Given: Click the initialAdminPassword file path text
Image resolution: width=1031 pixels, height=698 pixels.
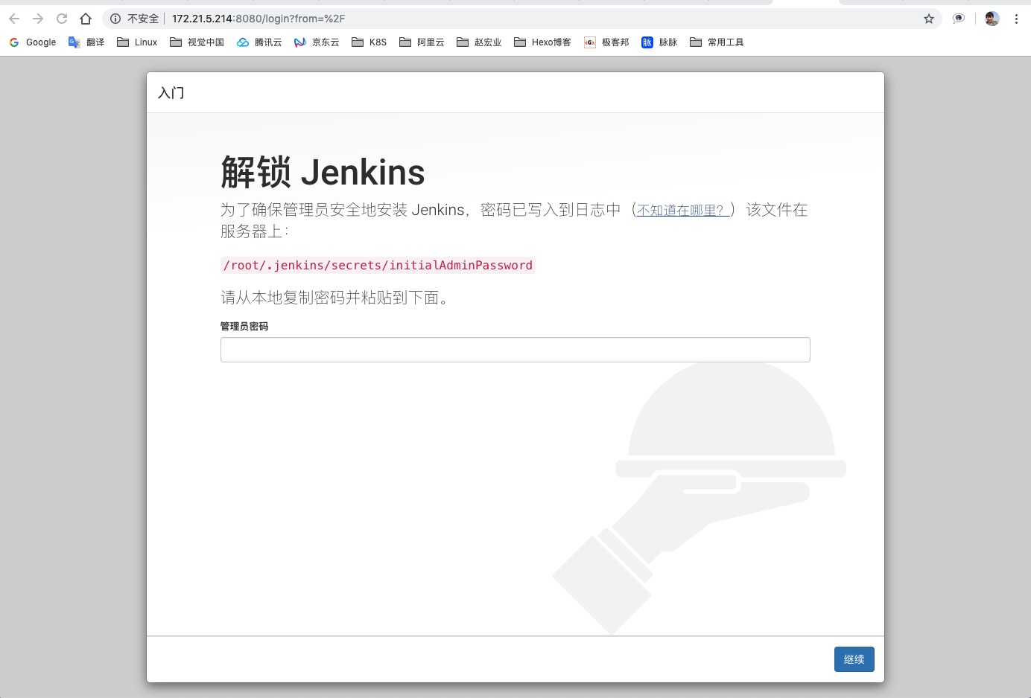Looking at the screenshot, I should pyautogui.click(x=378, y=266).
